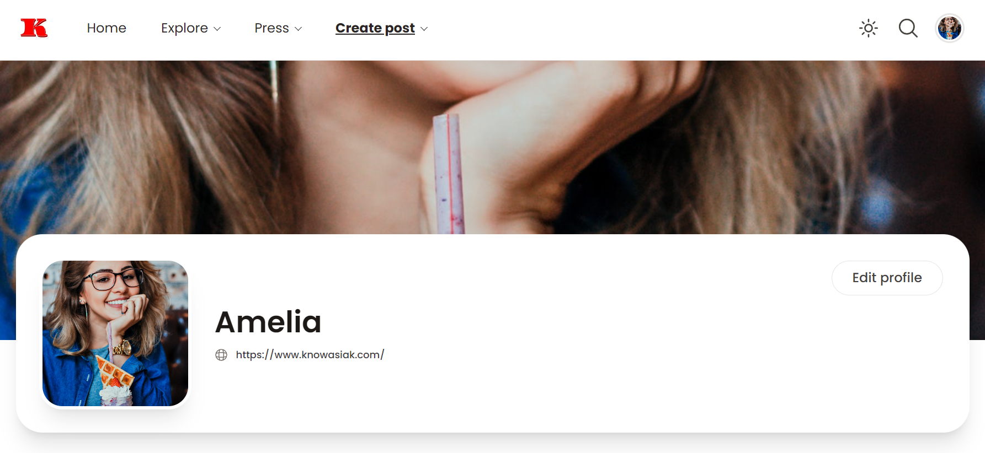Image resolution: width=985 pixels, height=453 pixels.
Task: Expand the Press dropdown chevron
Action: pos(299,29)
